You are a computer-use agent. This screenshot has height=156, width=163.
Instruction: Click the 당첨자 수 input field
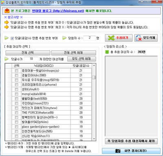coord(90,38)
